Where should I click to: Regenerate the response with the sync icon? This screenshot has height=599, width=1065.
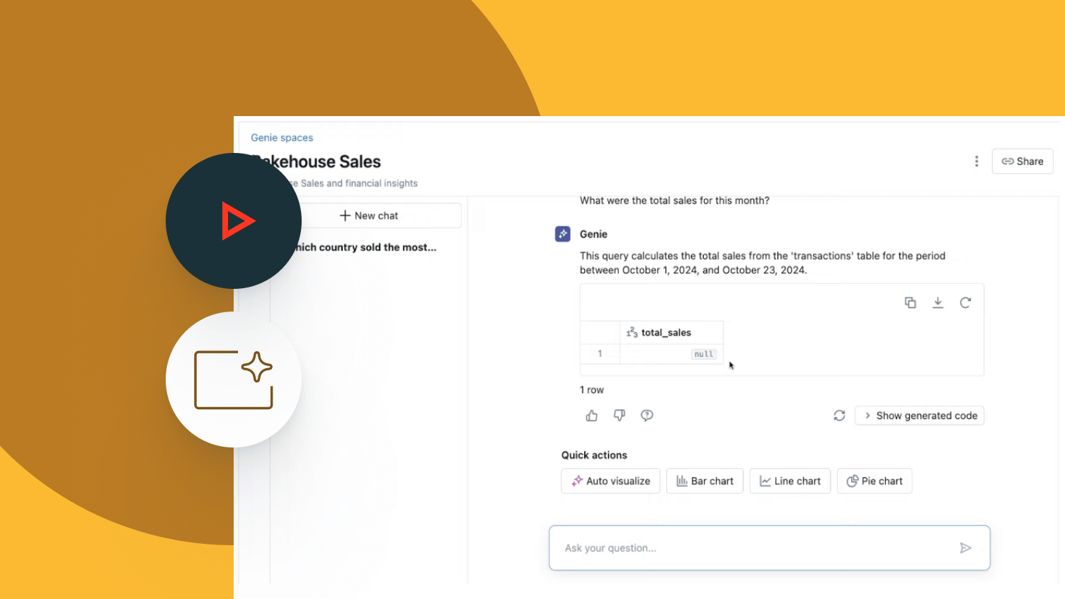pyautogui.click(x=839, y=416)
